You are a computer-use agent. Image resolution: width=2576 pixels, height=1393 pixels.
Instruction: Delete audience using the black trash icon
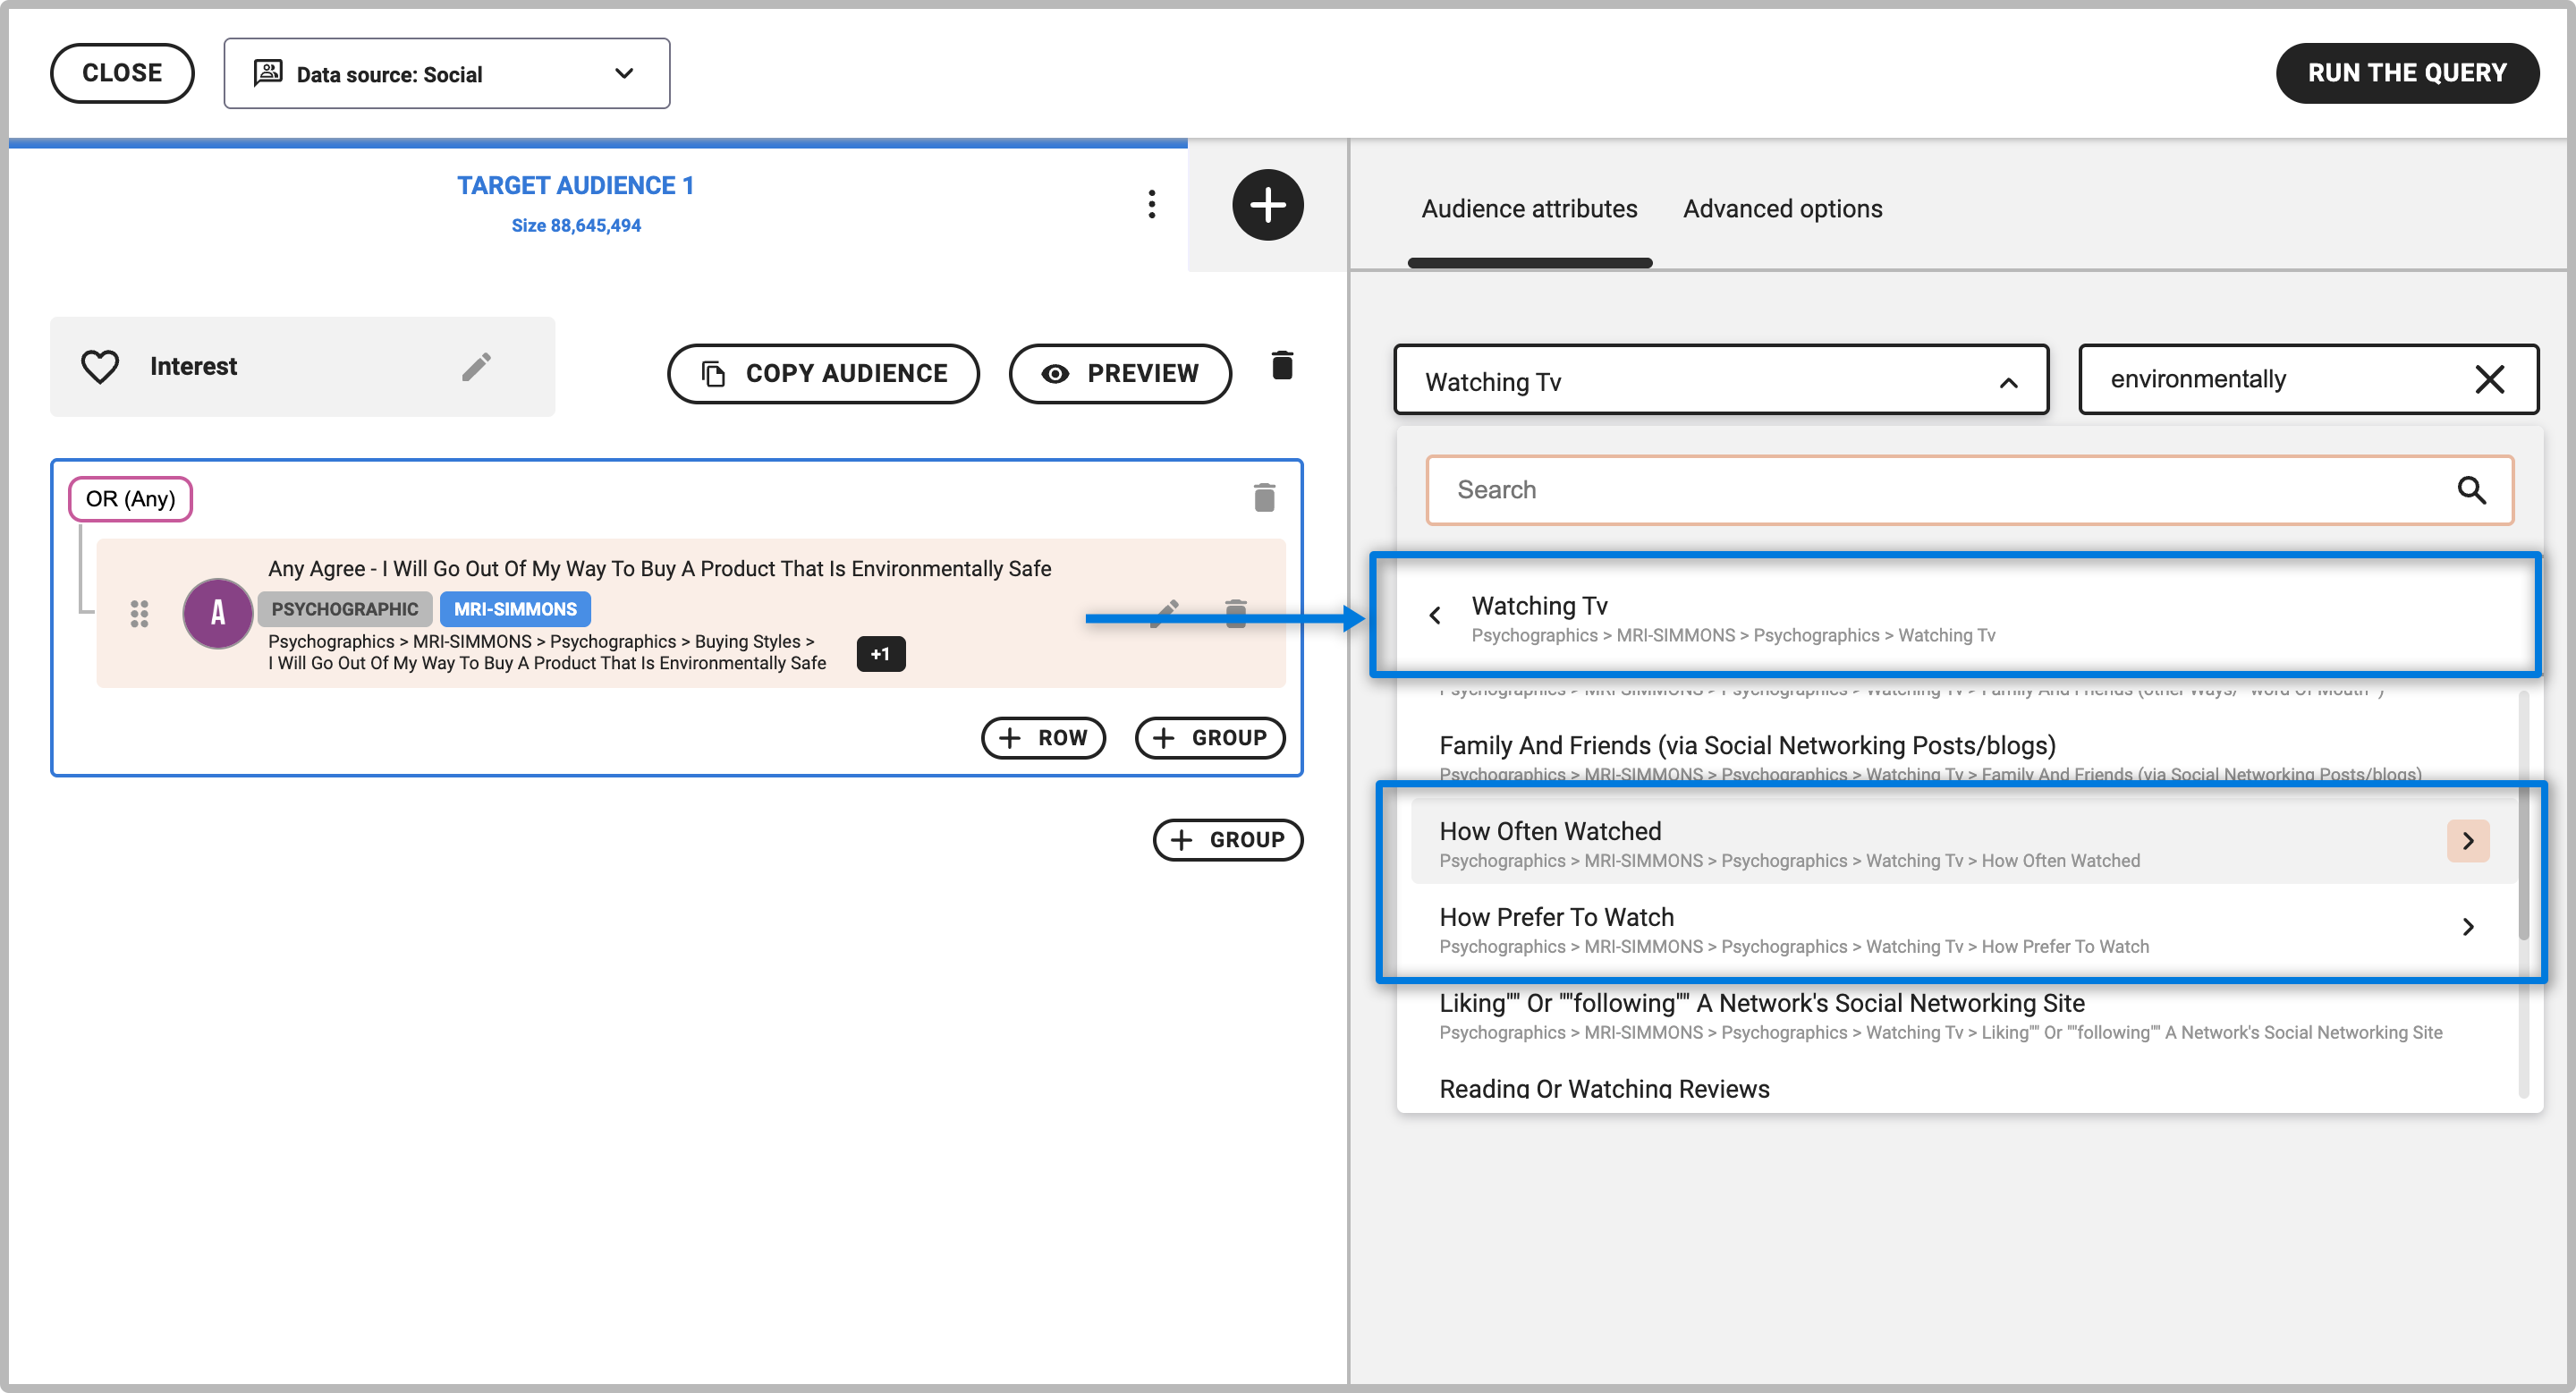[x=1282, y=366]
